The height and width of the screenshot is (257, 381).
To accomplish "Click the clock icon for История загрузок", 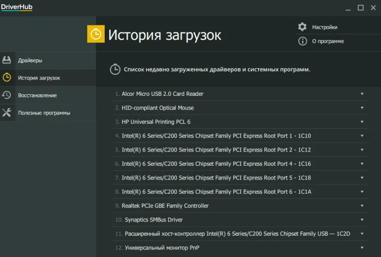I will 7,78.
